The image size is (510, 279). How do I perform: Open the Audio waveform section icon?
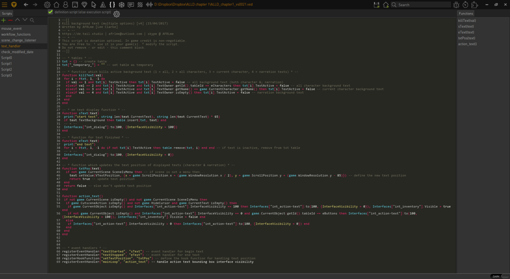(x=149, y=5)
